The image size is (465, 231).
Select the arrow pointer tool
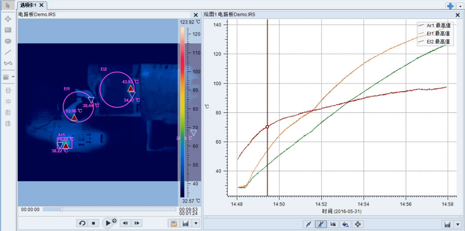coord(8,5)
